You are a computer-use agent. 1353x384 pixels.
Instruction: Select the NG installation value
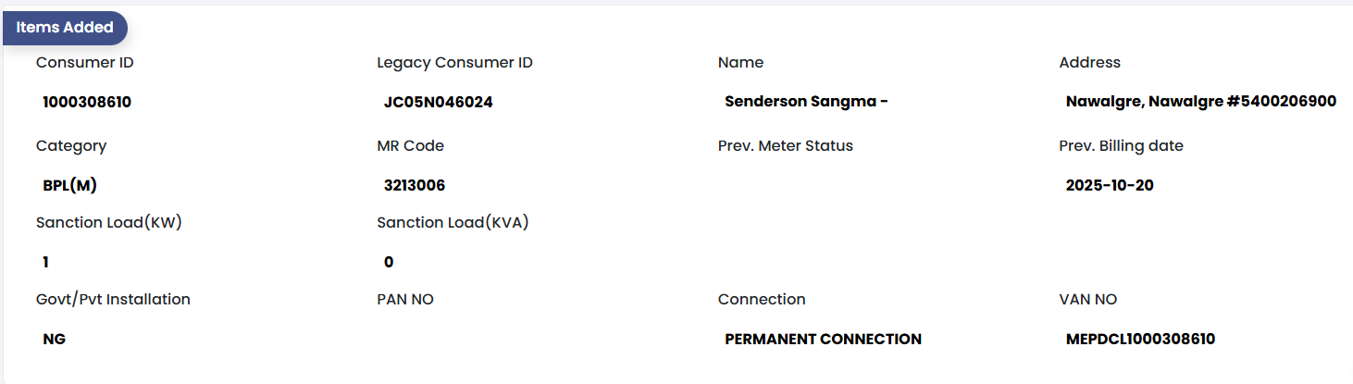coord(55,340)
